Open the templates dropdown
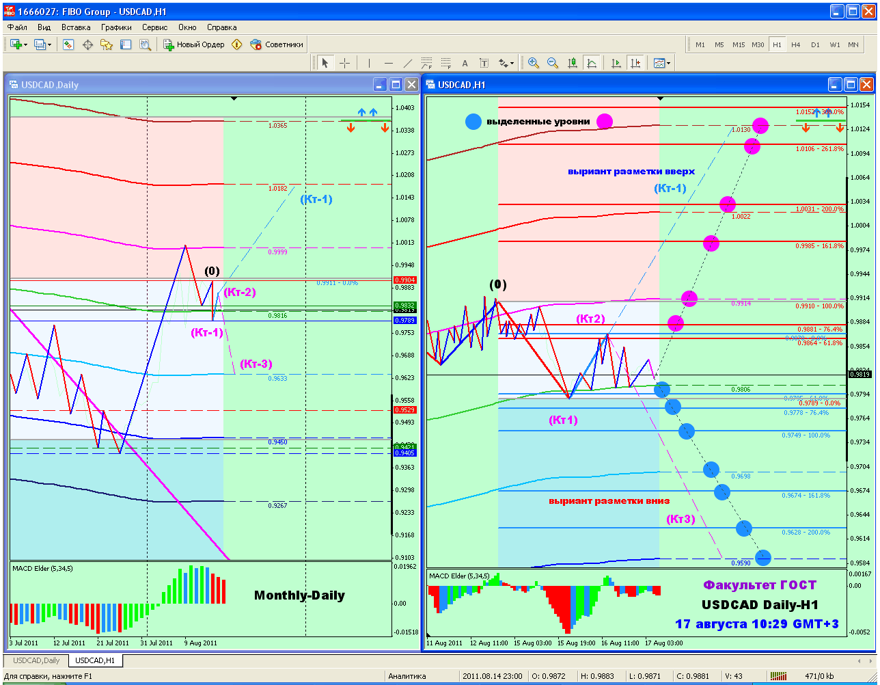Image resolution: width=880 pixels, height=685 pixels. point(661,63)
